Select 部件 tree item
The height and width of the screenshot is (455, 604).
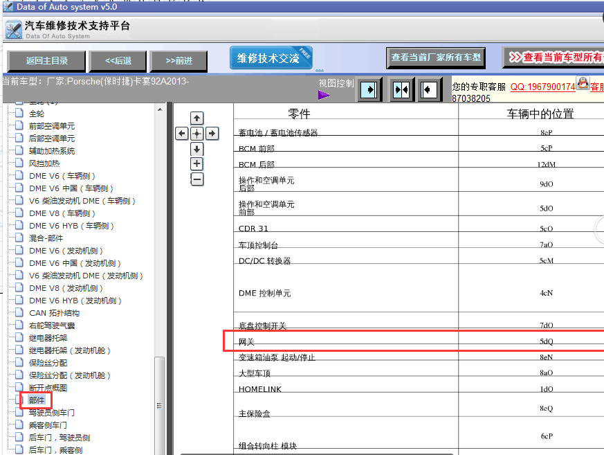(x=37, y=400)
